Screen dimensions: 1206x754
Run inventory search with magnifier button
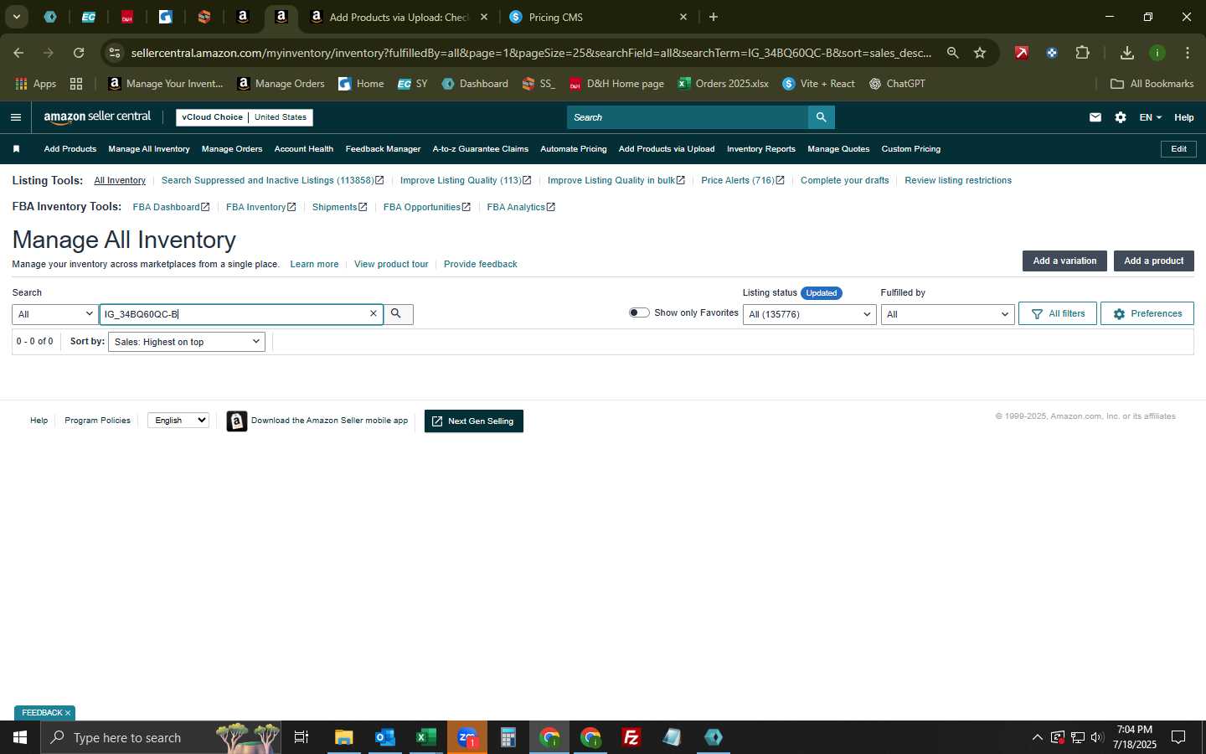pos(397,313)
